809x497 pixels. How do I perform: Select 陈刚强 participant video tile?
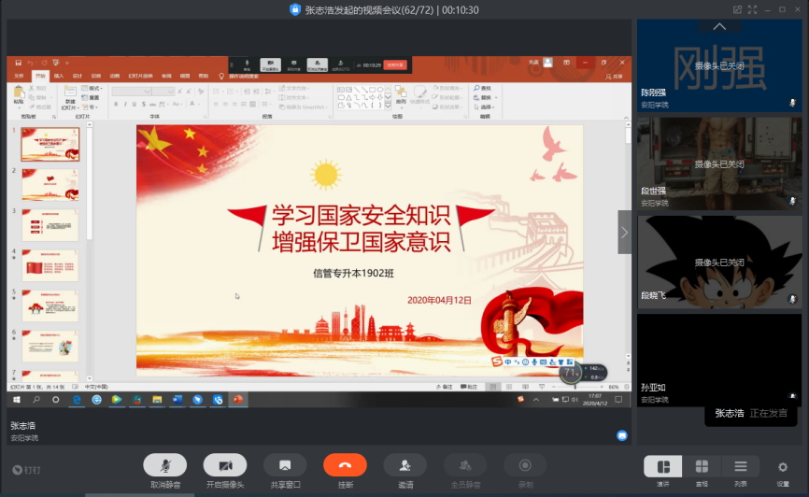[x=719, y=66]
